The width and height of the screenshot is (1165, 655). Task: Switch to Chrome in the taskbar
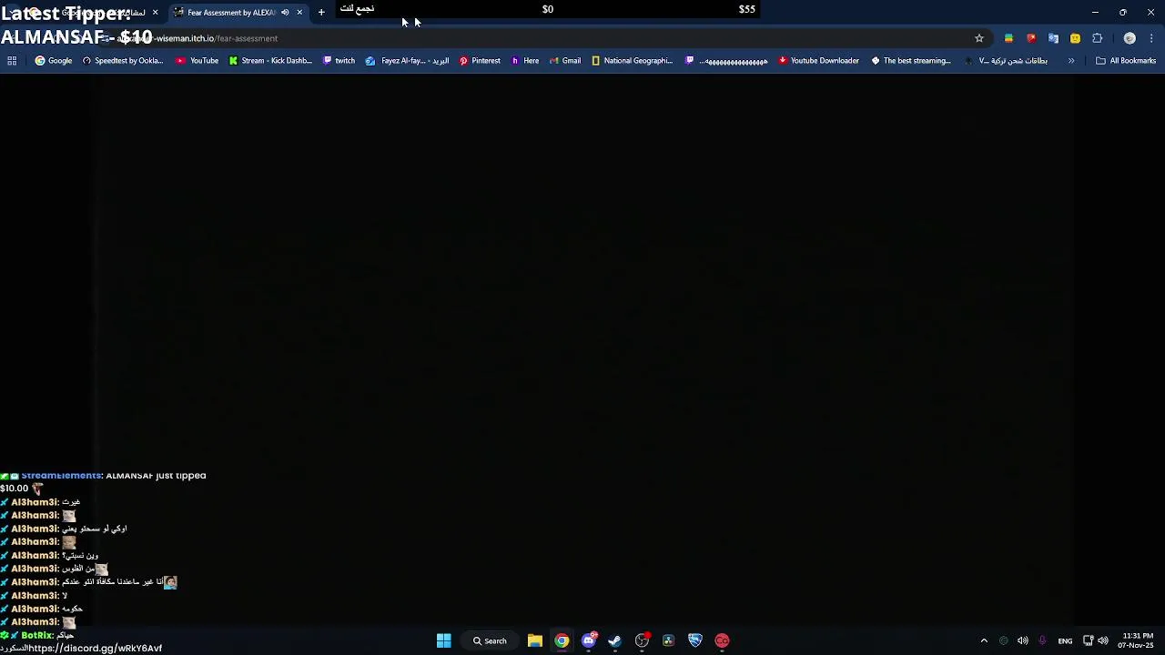pyautogui.click(x=562, y=640)
